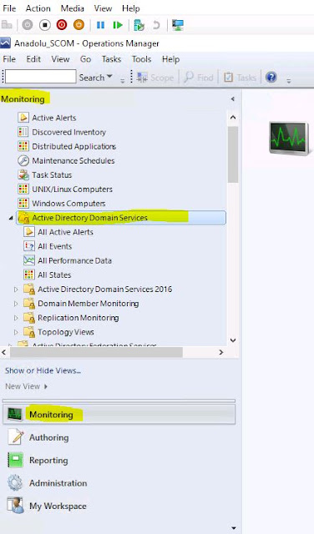Screen dimensions: 314x534
Task: Click tree scrollbar up arrow
Action: pyautogui.click(x=233, y=118)
